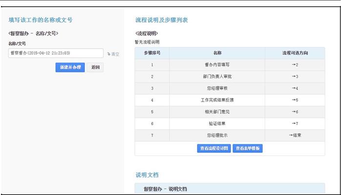Click the <流程说明> label

(147, 34)
